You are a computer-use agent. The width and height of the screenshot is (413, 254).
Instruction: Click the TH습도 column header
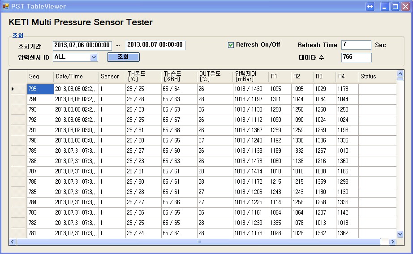(x=179, y=77)
